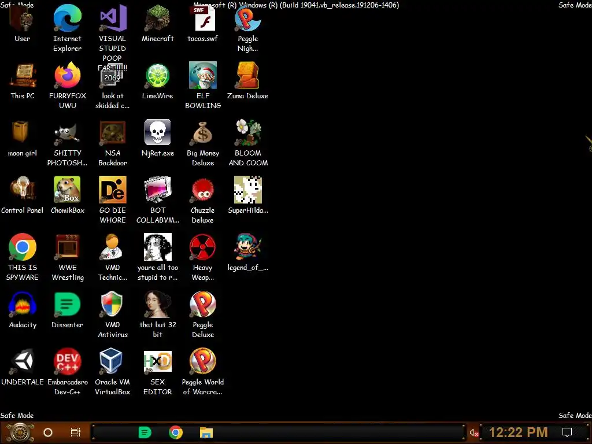
Task: Launch SEX EDITOR HxD icon
Action: click(157, 361)
